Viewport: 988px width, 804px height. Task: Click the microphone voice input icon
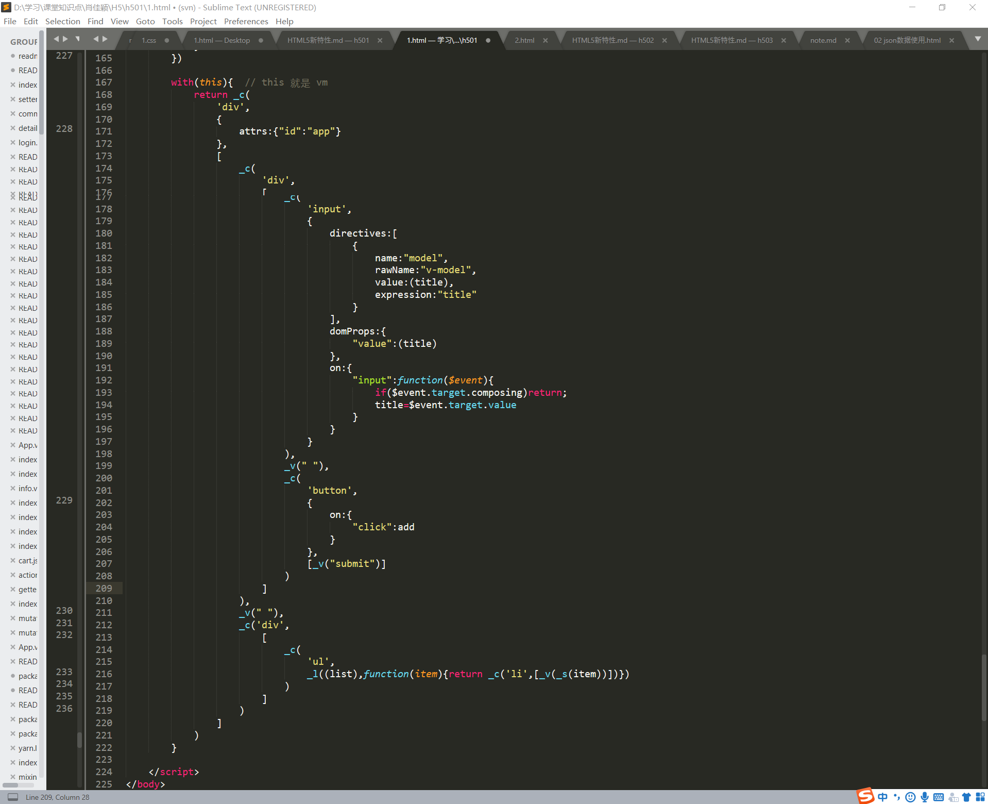pyautogui.click(x=925, y=797)
